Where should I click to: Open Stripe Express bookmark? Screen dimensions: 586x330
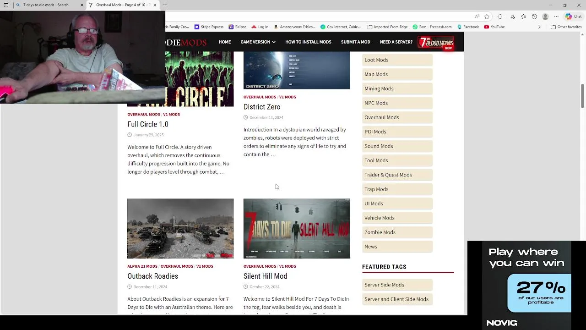[209, 27]
